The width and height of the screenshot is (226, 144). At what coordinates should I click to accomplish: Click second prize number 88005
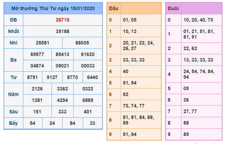pyautogui.click(x=82, y=43)
